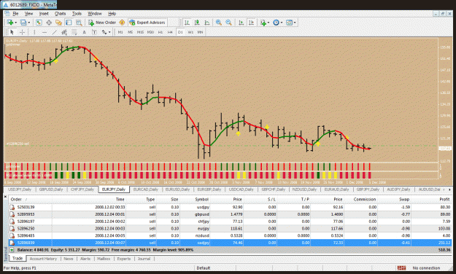Click the Arrows objects tool icon
Viewport: 456px width, 274px height.
pos(104,32)
